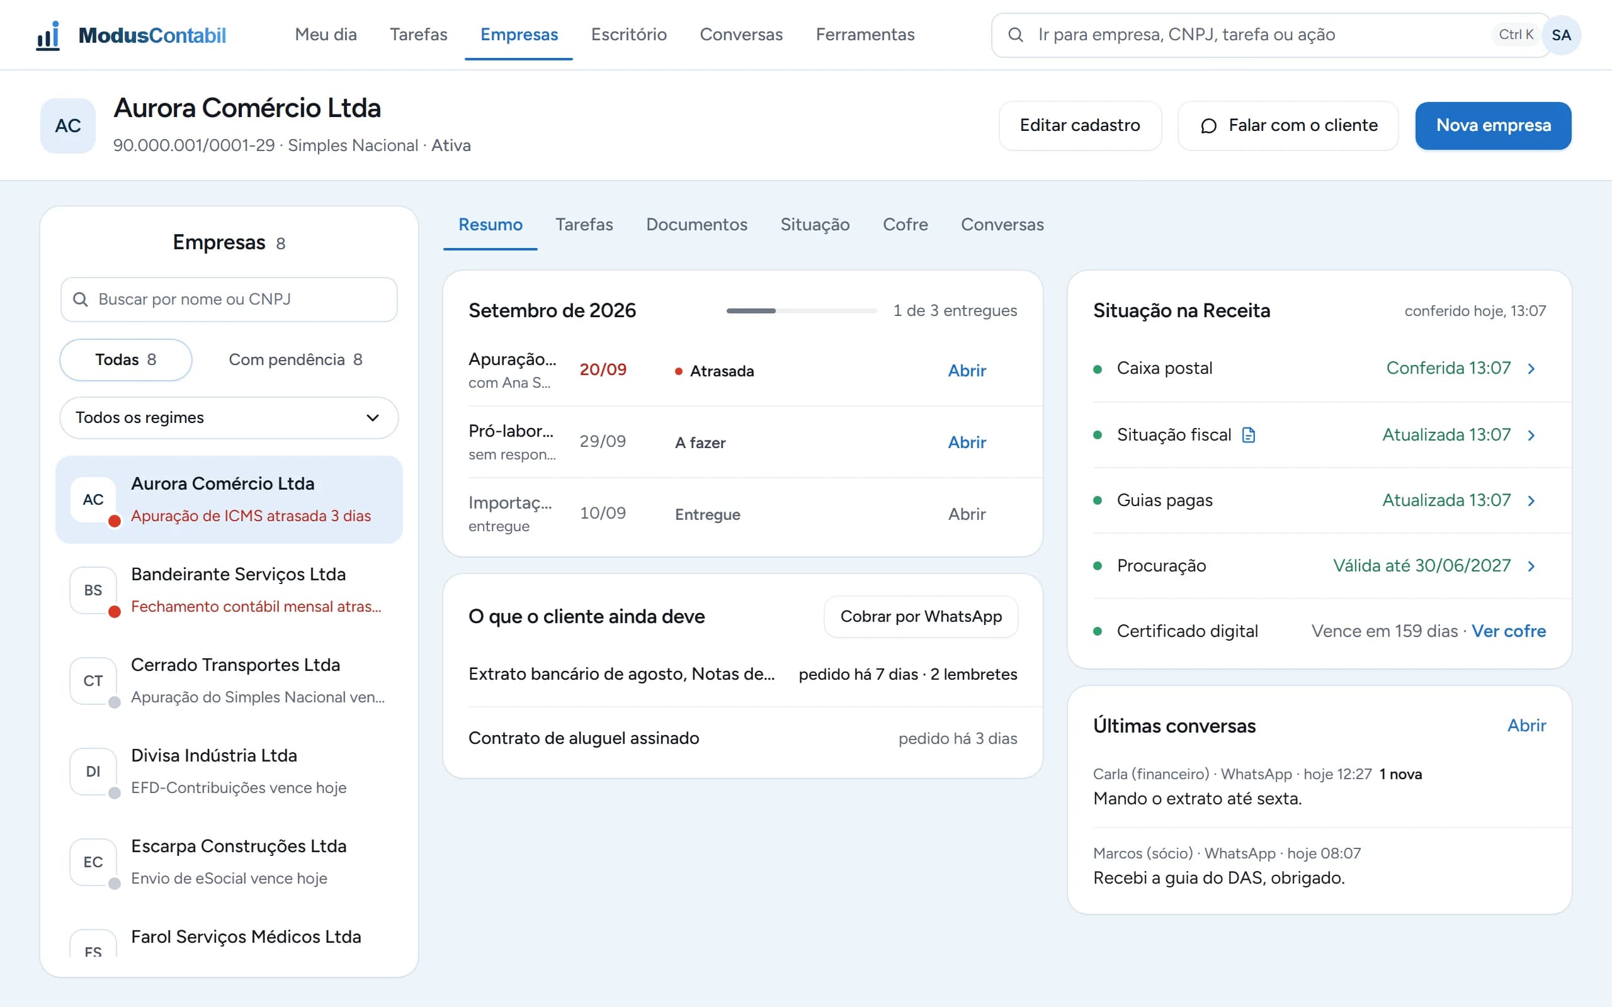Image resolution: width=1612 pixels, height=1007 pixels.
Task: Select Escarpa Construções Ltda in list
Action: pyautogui.click(x=229, y=862)
